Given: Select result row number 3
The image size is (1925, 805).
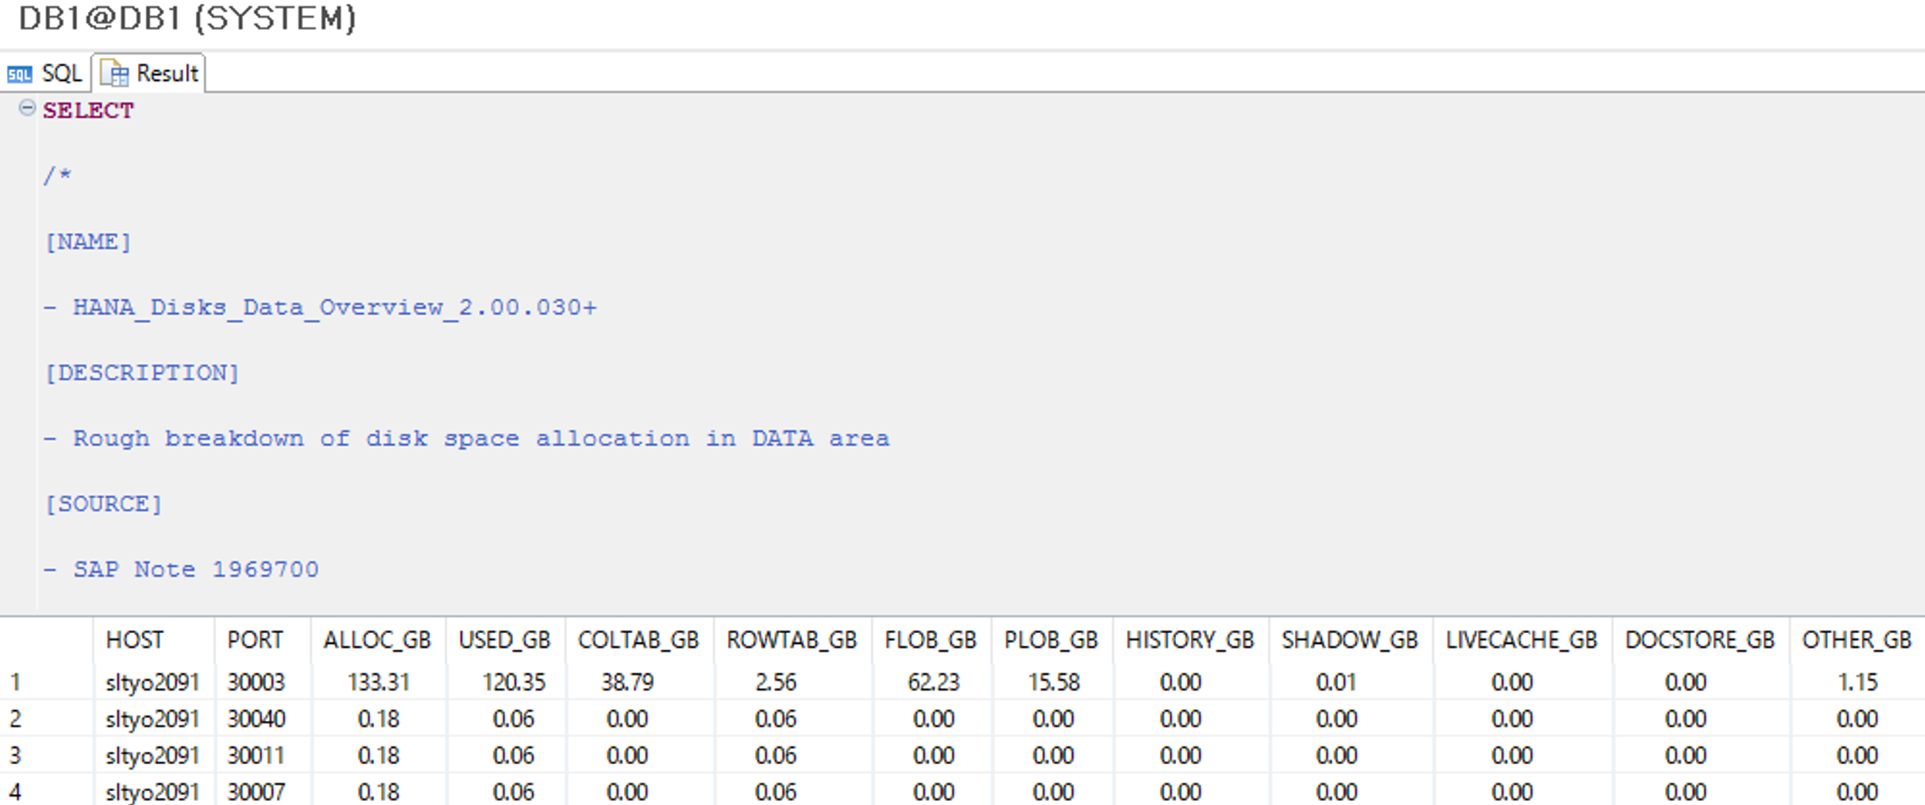Looking at the screenshot, I should [15, 756].
